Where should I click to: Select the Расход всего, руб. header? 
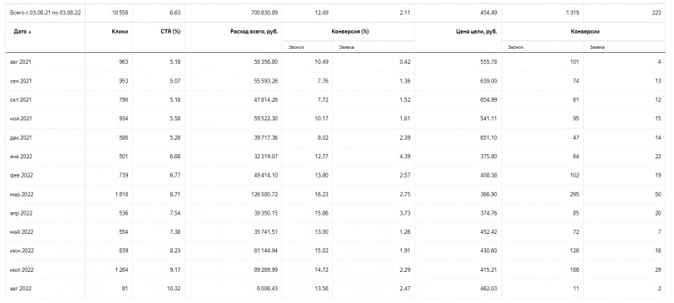254,32
